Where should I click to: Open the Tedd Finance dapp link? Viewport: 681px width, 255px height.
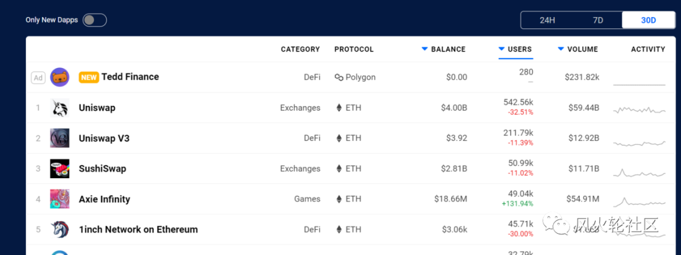(x=130, y=77)
